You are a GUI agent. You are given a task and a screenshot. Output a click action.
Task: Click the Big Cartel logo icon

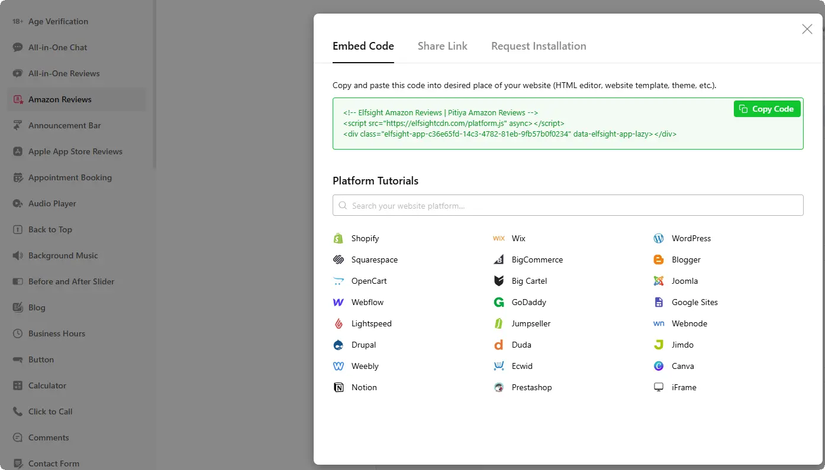[x=499, y=281]
